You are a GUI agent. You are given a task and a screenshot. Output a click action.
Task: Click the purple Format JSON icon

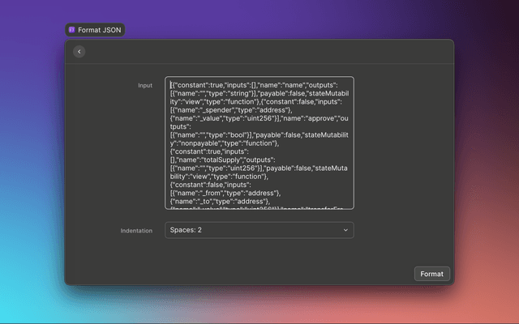pos(71,29)
